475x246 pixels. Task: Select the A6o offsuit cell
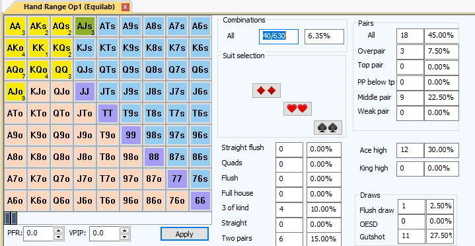click(x=15, y=201)
